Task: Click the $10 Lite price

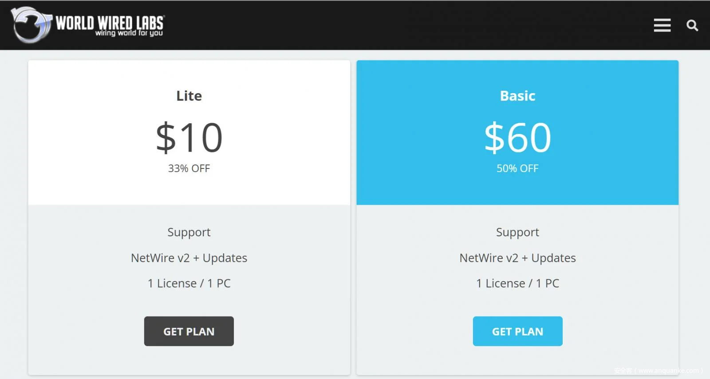Action: pos(189,138)
